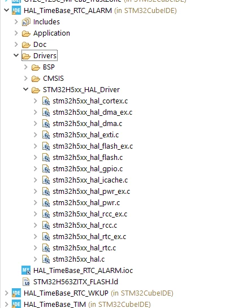Select stm32h5xx_hal_rtc_ex.c file name
Viewport: 226px width, 308px height.
[x=89, y=236]
